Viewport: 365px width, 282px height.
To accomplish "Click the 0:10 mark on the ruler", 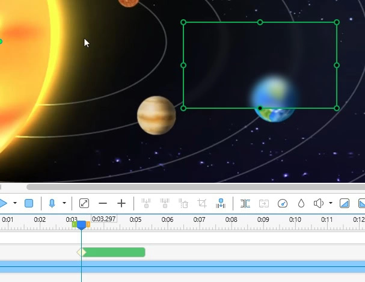I will pos(295,219).
